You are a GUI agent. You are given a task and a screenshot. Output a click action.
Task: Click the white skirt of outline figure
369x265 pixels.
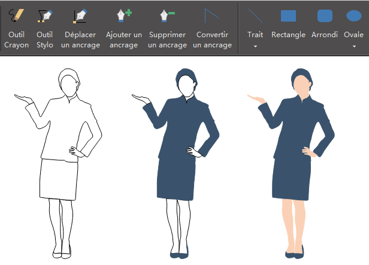click(59, 179)
